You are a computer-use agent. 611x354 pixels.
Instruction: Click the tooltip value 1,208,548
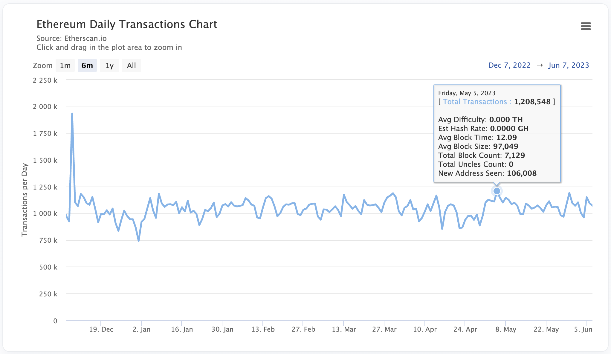pos(532,102)
